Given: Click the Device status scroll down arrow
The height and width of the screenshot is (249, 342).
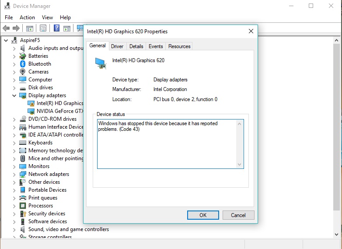Looking at the screenshot, I should click(240, 165).
